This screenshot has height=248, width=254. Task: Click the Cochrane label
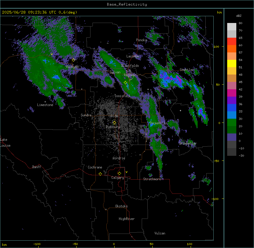pos(95,167)
